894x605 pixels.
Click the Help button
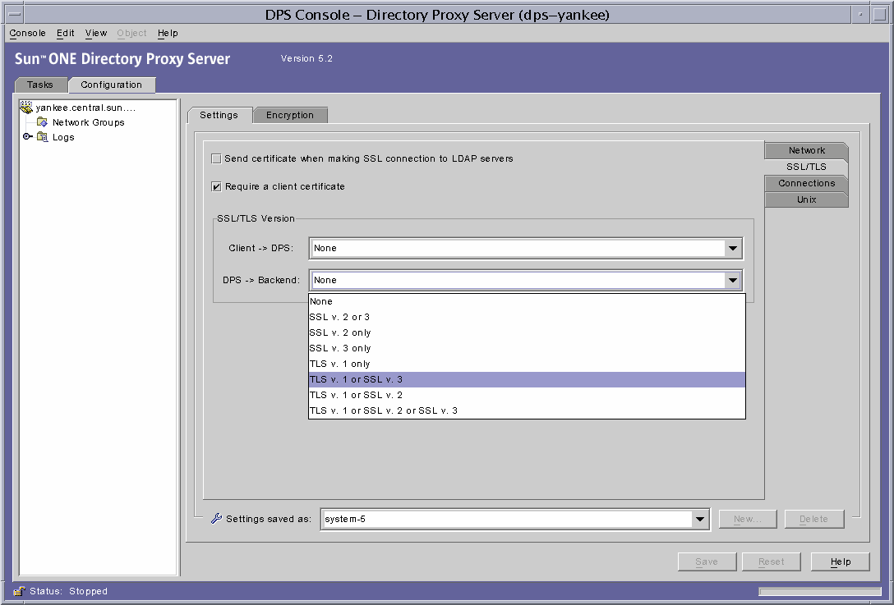click(840, 561)
